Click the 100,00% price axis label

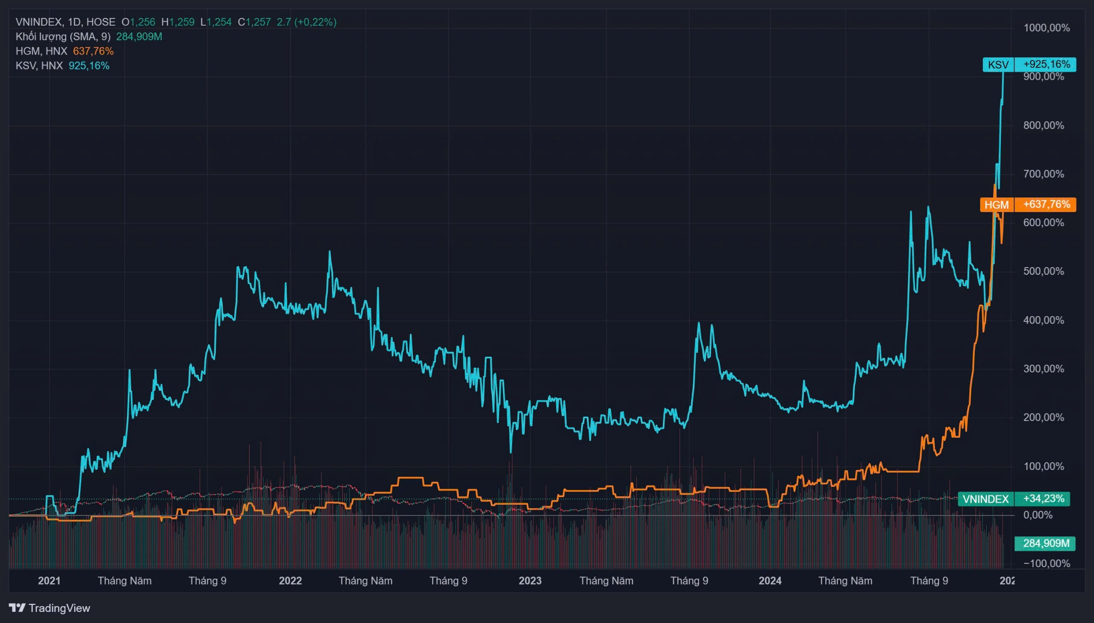(x=1044, y=466)
